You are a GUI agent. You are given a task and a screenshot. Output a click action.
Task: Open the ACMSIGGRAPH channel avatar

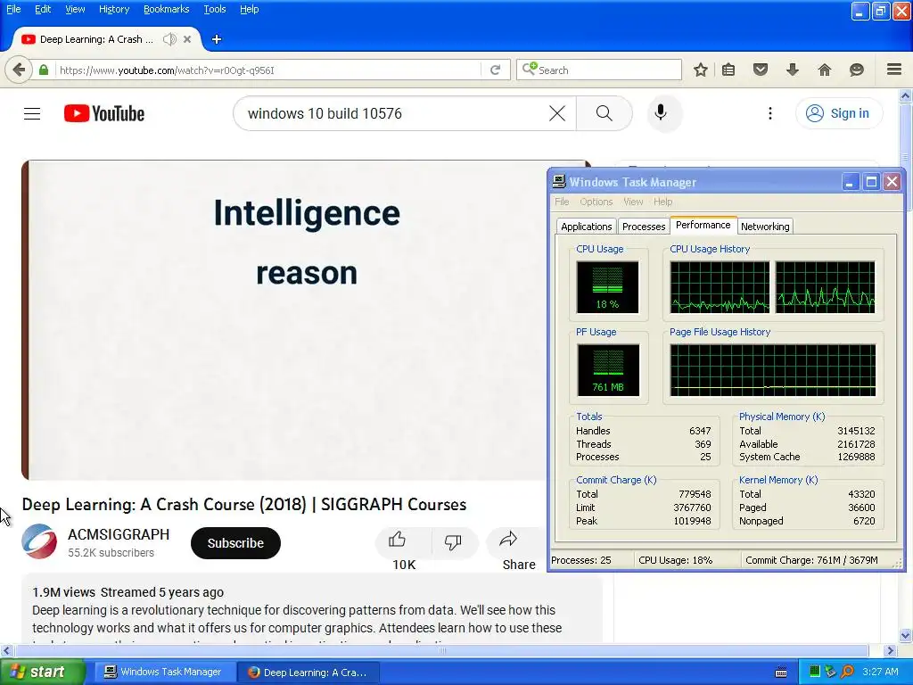tap(39, 541)
